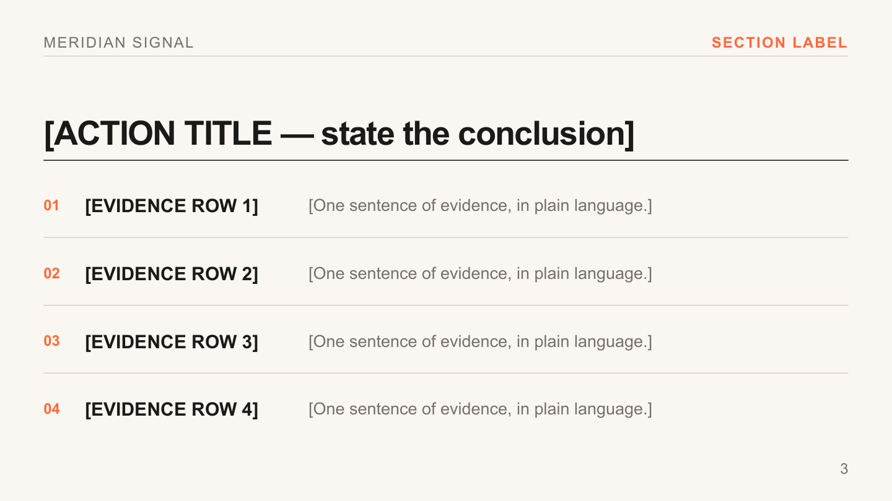
Task: Click the EVIDENCE ROW 1 label
Action: (172, 206)
